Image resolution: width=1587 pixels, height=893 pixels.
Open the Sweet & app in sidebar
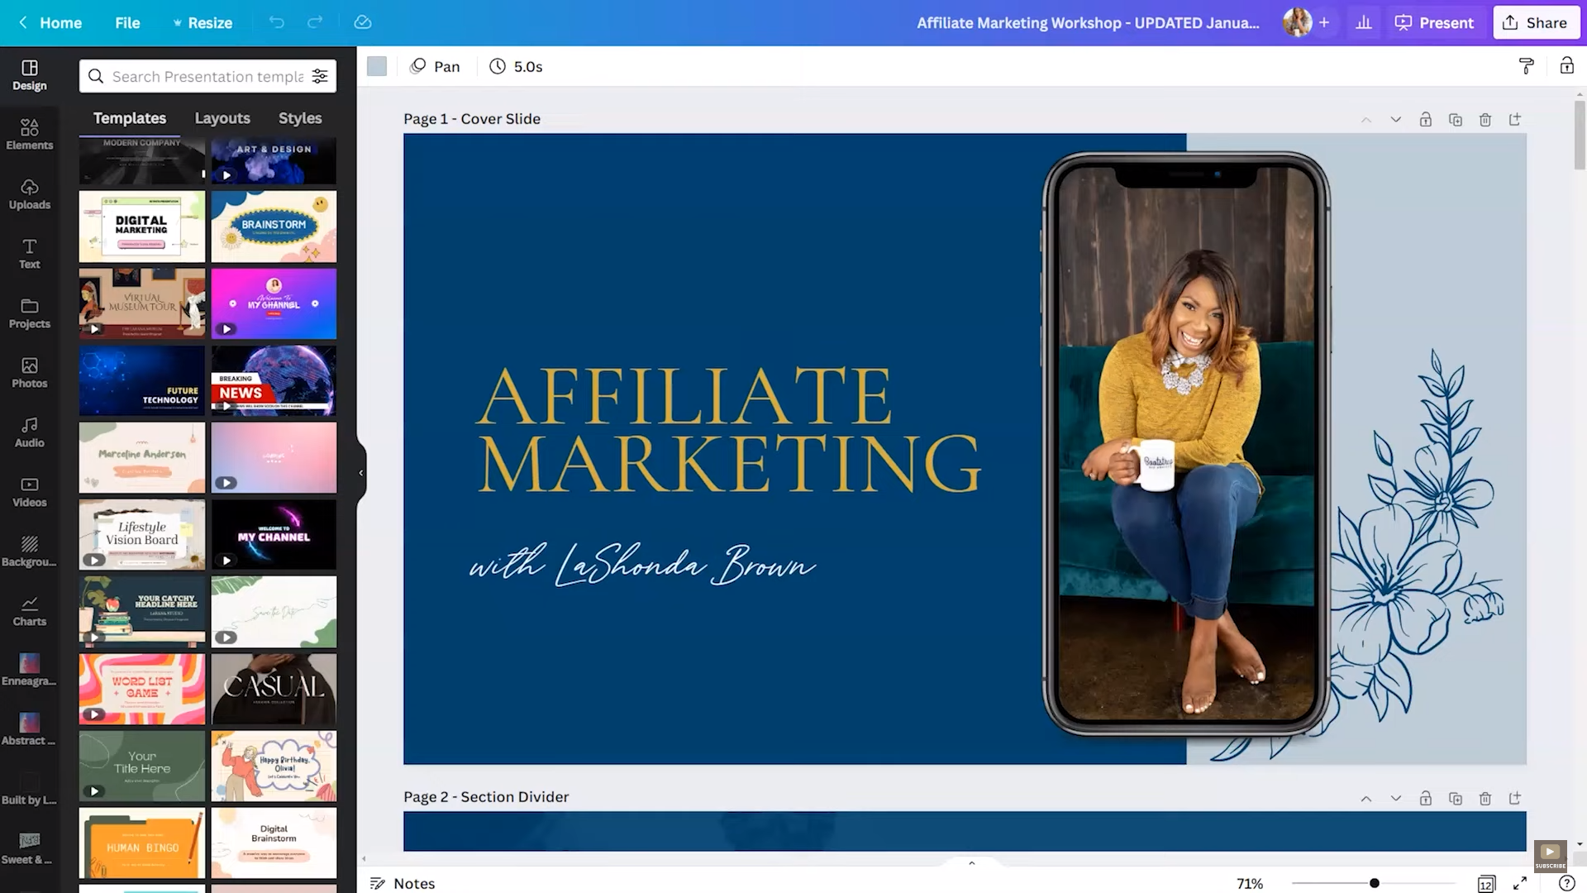point(30,849)
